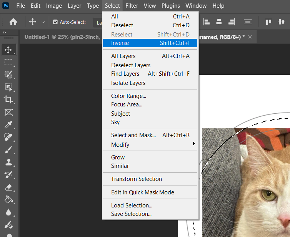Select the Paint Bucket tool

click(8, 199)
